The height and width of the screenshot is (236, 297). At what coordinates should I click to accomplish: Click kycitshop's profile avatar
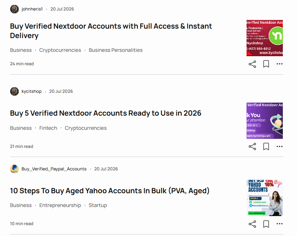(15, 91)
